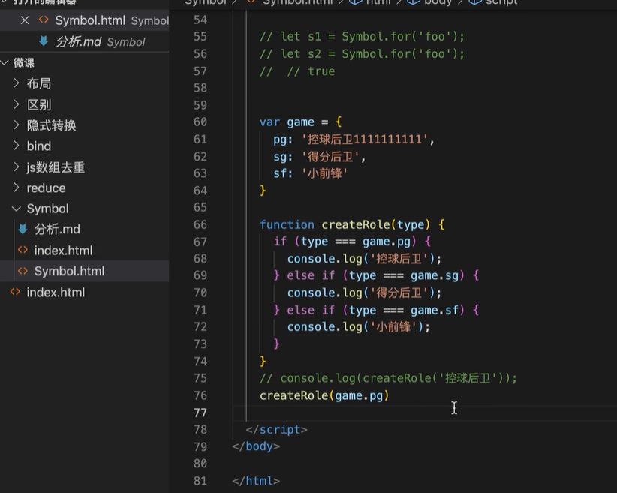The height and width of the screenshot is (493, 617).
Task: Click HTML icon of Symbol.html in file tree
Action: coord(23,271)
